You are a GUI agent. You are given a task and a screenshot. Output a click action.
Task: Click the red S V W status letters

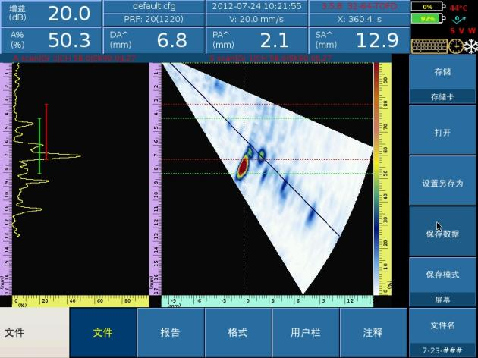click(463, 31)
